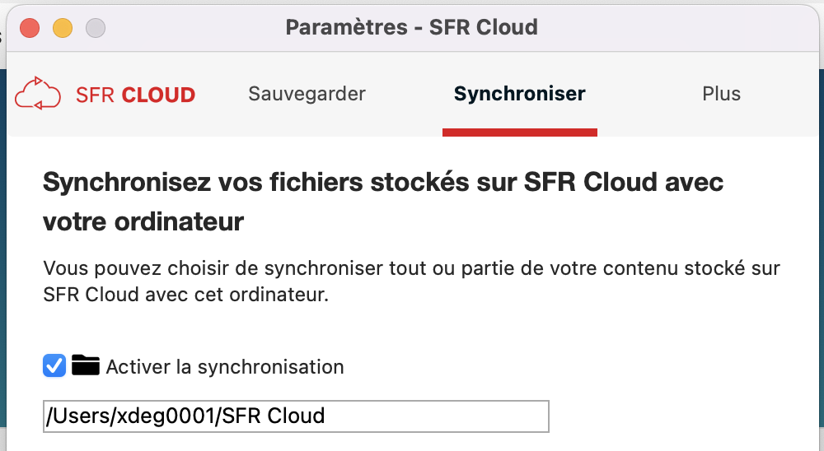The image size is (824, 451).
Task: Click the red active-tab underline indicator
Action: 519,133
